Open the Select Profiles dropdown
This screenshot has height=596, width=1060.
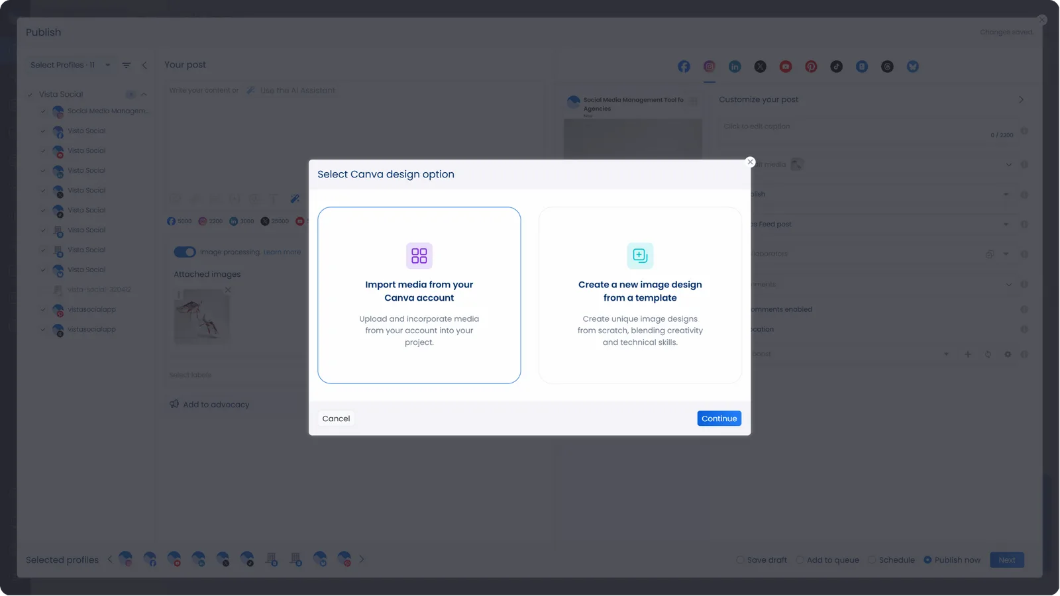[69, 64]
